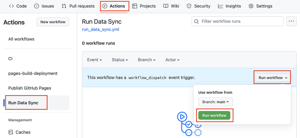Viewport: 300px width, 138px height.
Task: Click the Actions sidebar heading
Action: point(14,22)
